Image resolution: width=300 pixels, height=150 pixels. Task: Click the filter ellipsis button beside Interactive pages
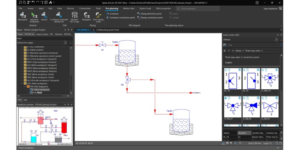[71, 43]
